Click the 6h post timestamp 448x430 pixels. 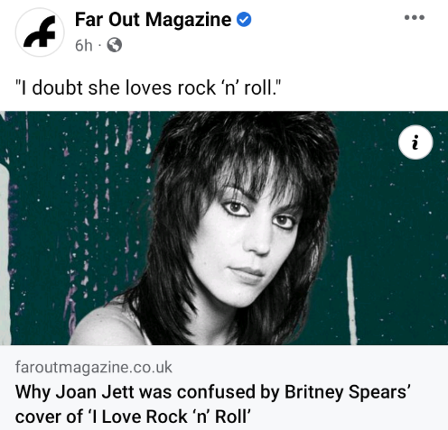[x=83, y=45]
